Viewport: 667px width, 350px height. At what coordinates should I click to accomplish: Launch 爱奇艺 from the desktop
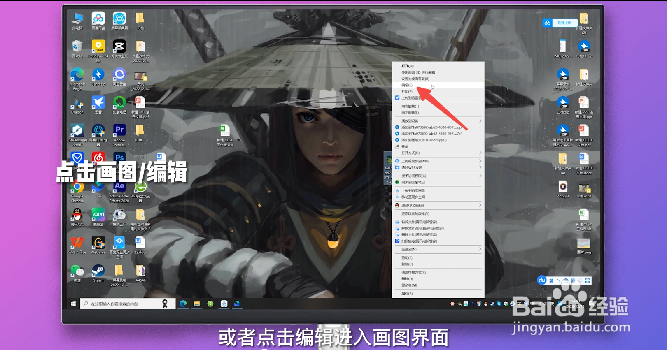tap(98, 217)
